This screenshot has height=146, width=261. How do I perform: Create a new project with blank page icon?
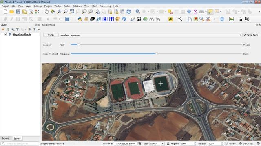[5, 12]
